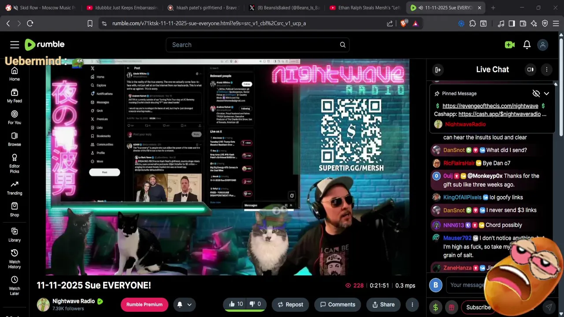Viewport: 564px width, 317px height.
Task: Click the Rumble Premium button
Action: [145, 305]
